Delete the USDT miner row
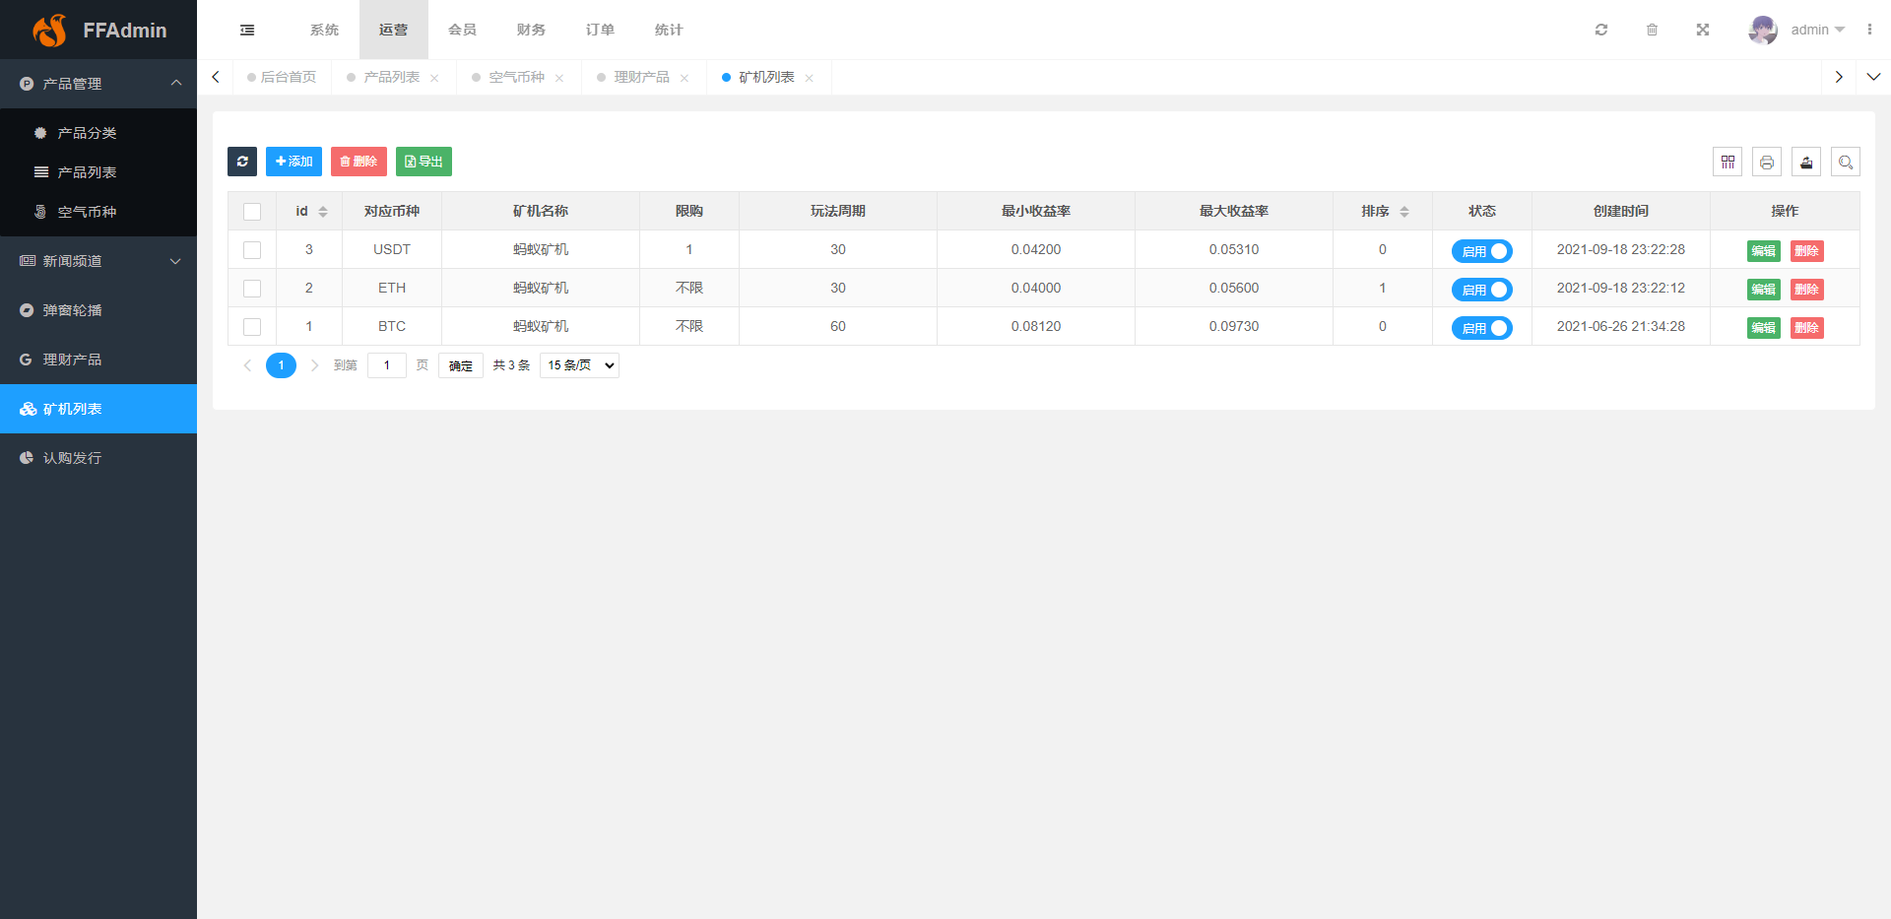 [1807, 251]
